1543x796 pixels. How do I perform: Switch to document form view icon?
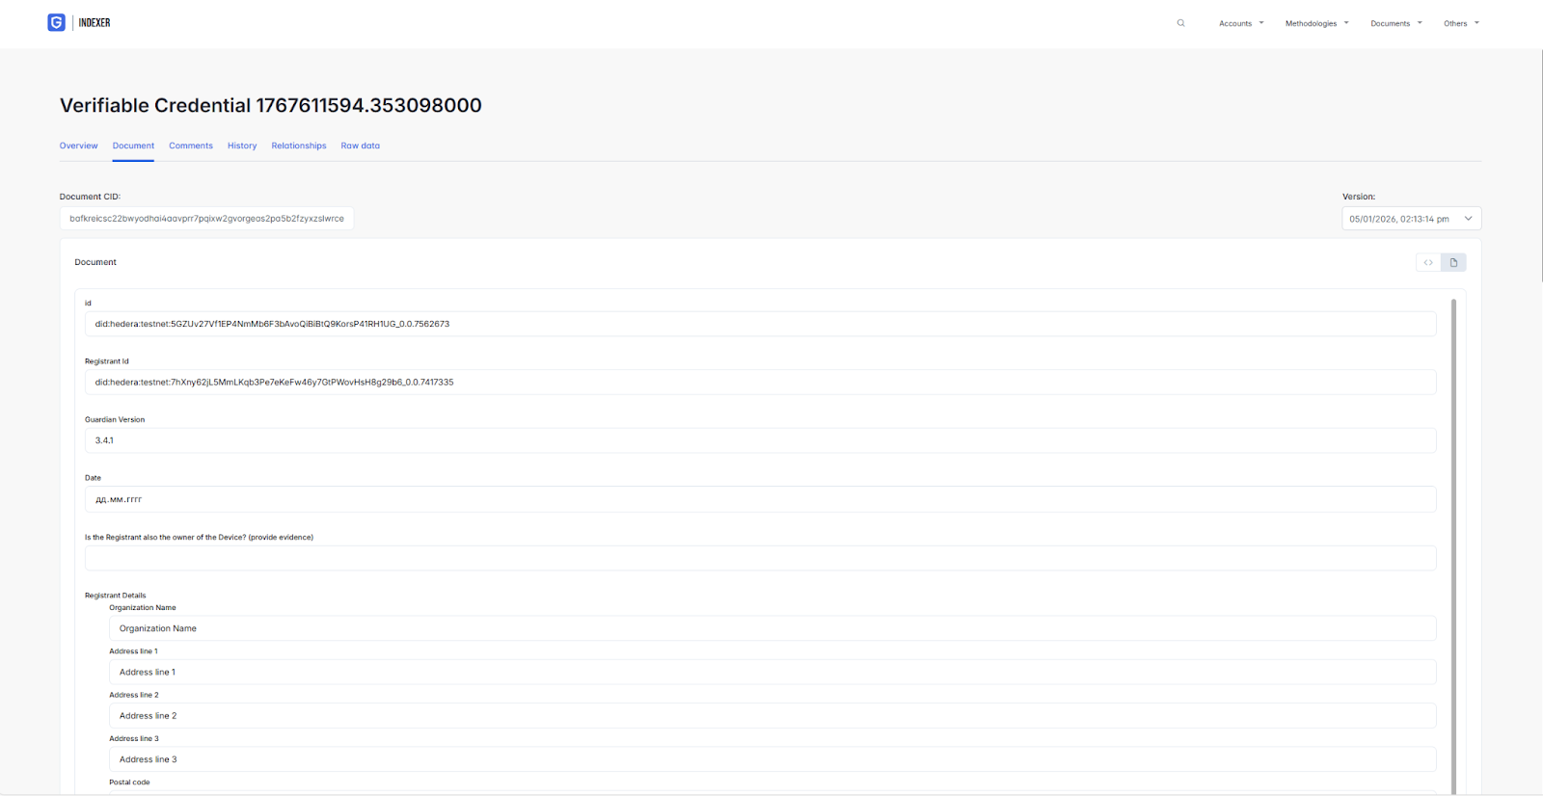click(x=1453, y=262)
